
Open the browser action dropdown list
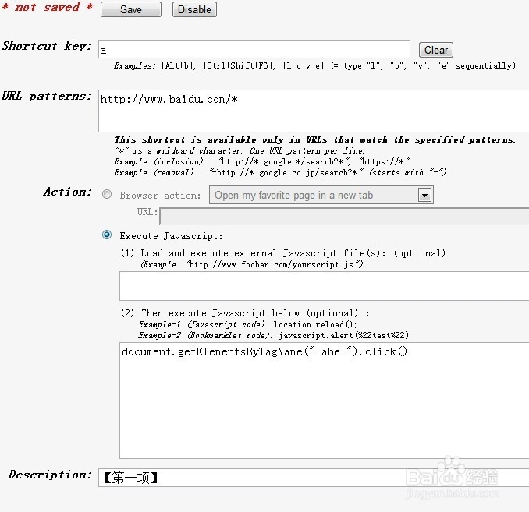point(321,195)
